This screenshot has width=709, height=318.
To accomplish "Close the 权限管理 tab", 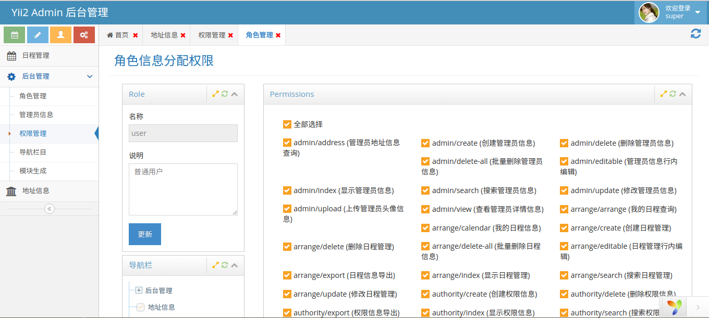I will (x=230, y=35).
